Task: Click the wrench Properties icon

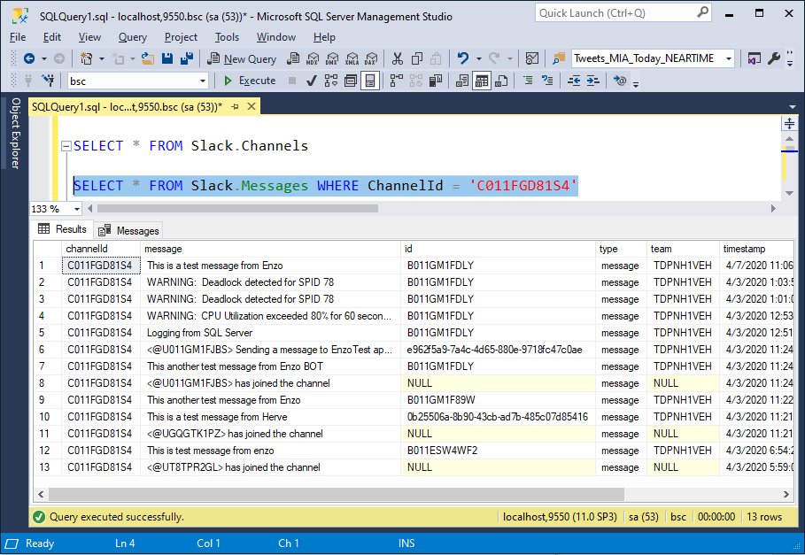Action: [x=774, y=58]
